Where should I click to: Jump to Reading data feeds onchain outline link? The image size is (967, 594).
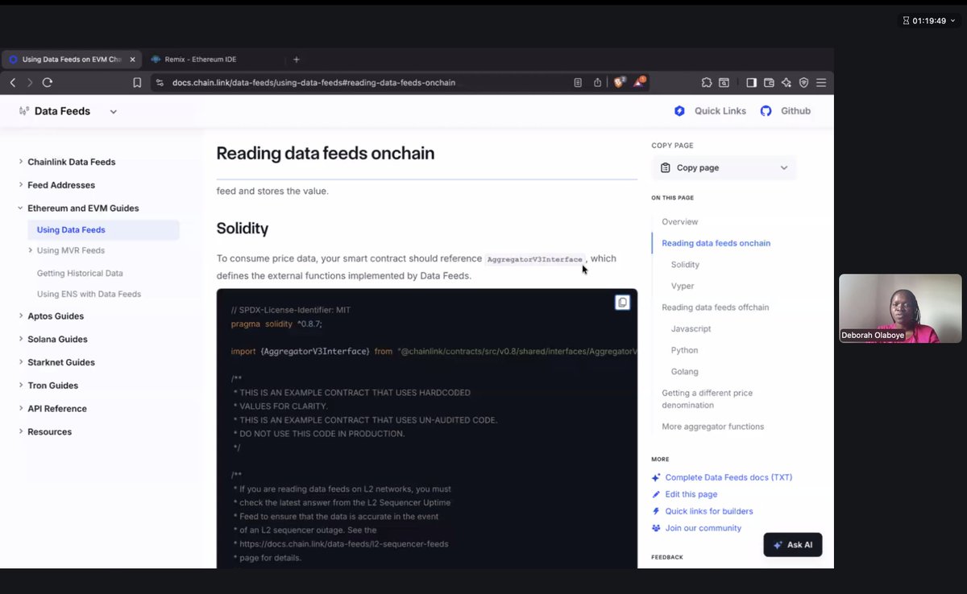pos(716,243)
